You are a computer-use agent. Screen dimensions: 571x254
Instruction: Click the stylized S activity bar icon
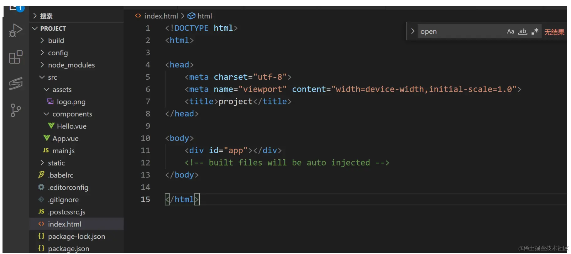point(16,83)
